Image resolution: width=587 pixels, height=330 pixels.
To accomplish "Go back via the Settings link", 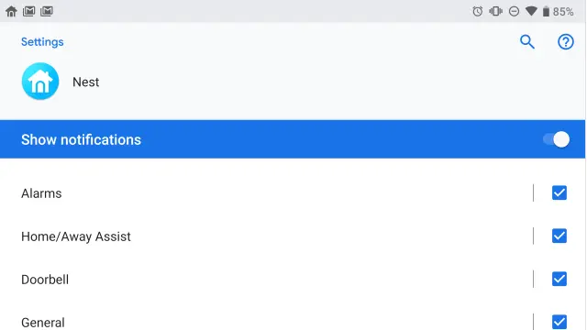I will pyautogui.click(x=42, y=42).
